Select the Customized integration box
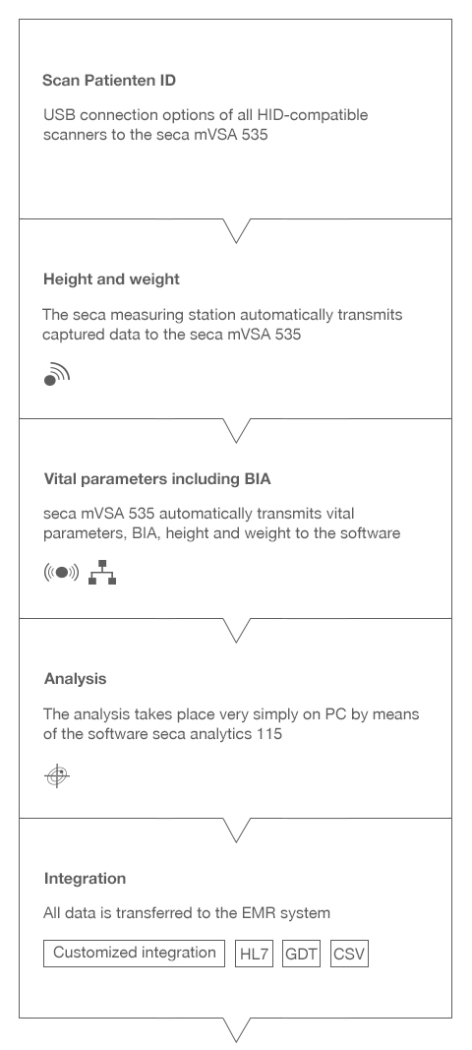The height and width of the screenshot is (1050, 472). [134, 953]
